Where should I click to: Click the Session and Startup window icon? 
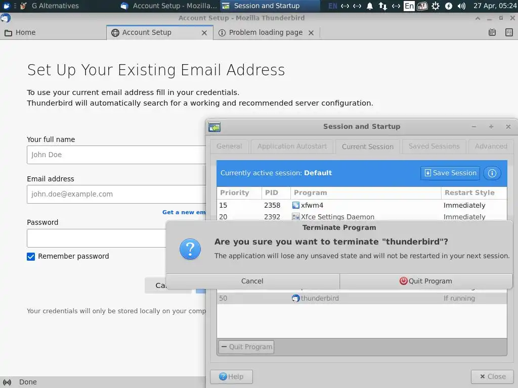click(214, 127)
